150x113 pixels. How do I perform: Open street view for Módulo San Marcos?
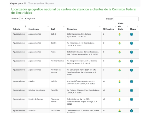click(119, 70)
